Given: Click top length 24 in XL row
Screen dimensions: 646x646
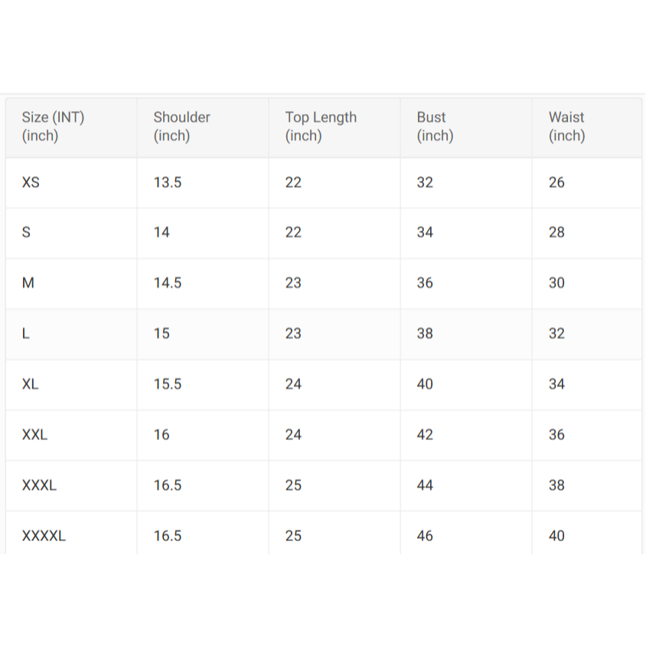Looking at the screenshot, I should 293,384.
